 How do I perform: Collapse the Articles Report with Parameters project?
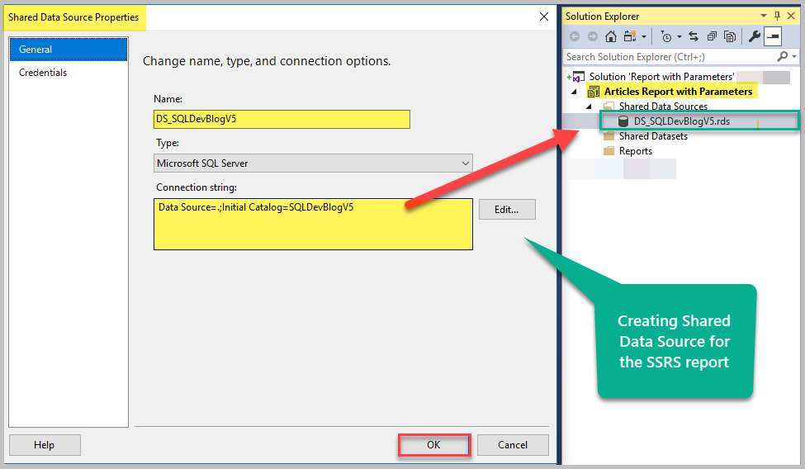coord(575,92)
